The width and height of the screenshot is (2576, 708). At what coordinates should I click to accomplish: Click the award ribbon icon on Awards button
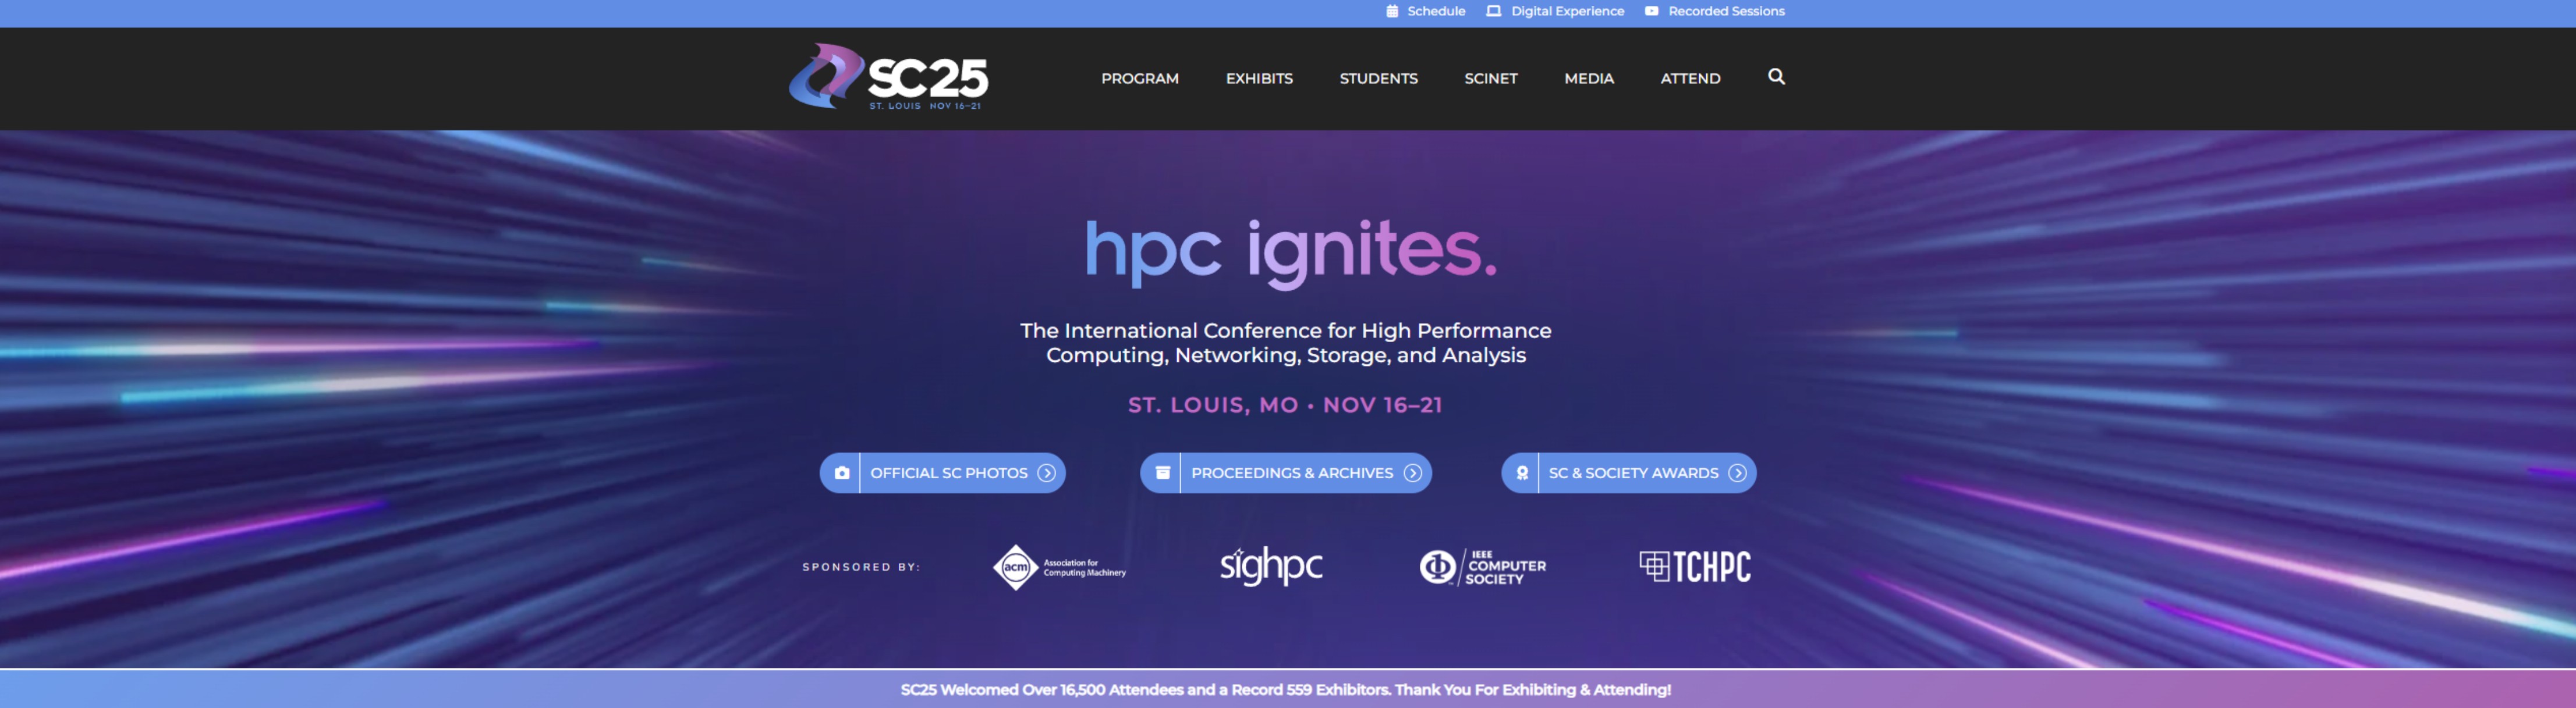pos(1522,473)
